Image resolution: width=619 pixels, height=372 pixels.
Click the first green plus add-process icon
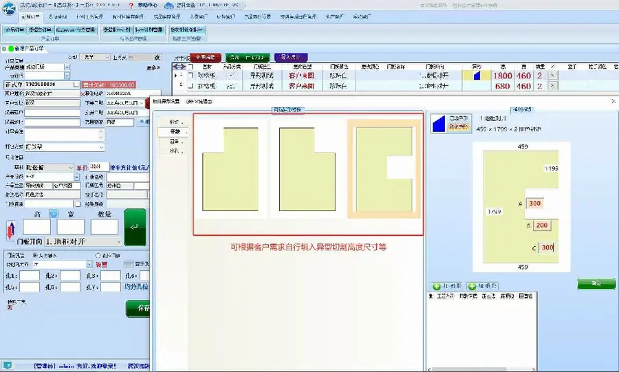click(x=437, y=286)
